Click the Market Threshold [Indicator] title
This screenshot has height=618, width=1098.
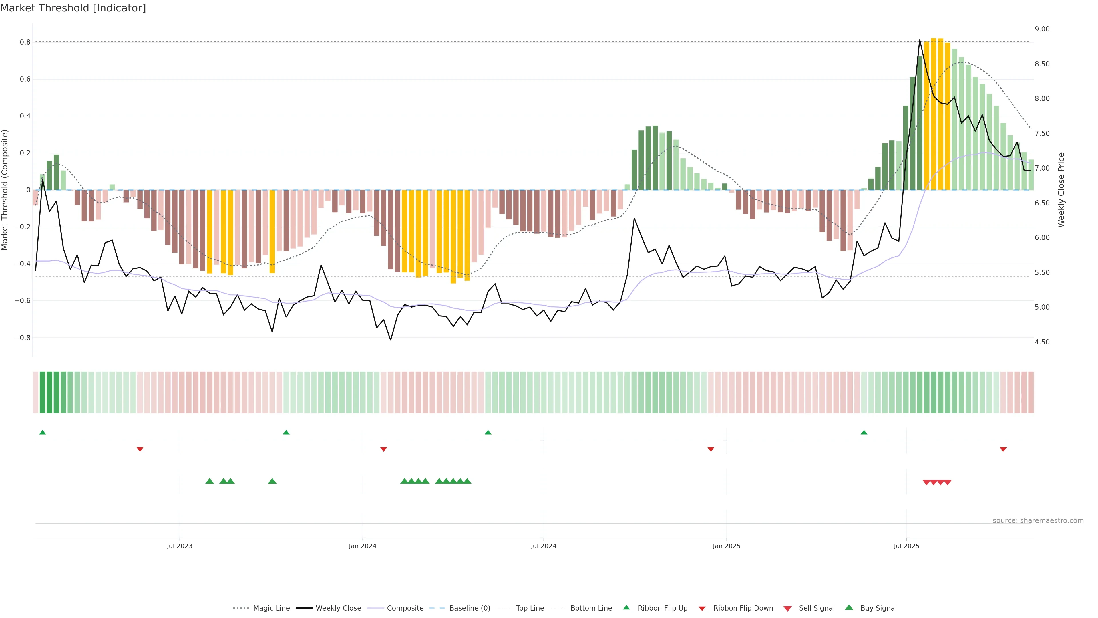coord(73,8)
